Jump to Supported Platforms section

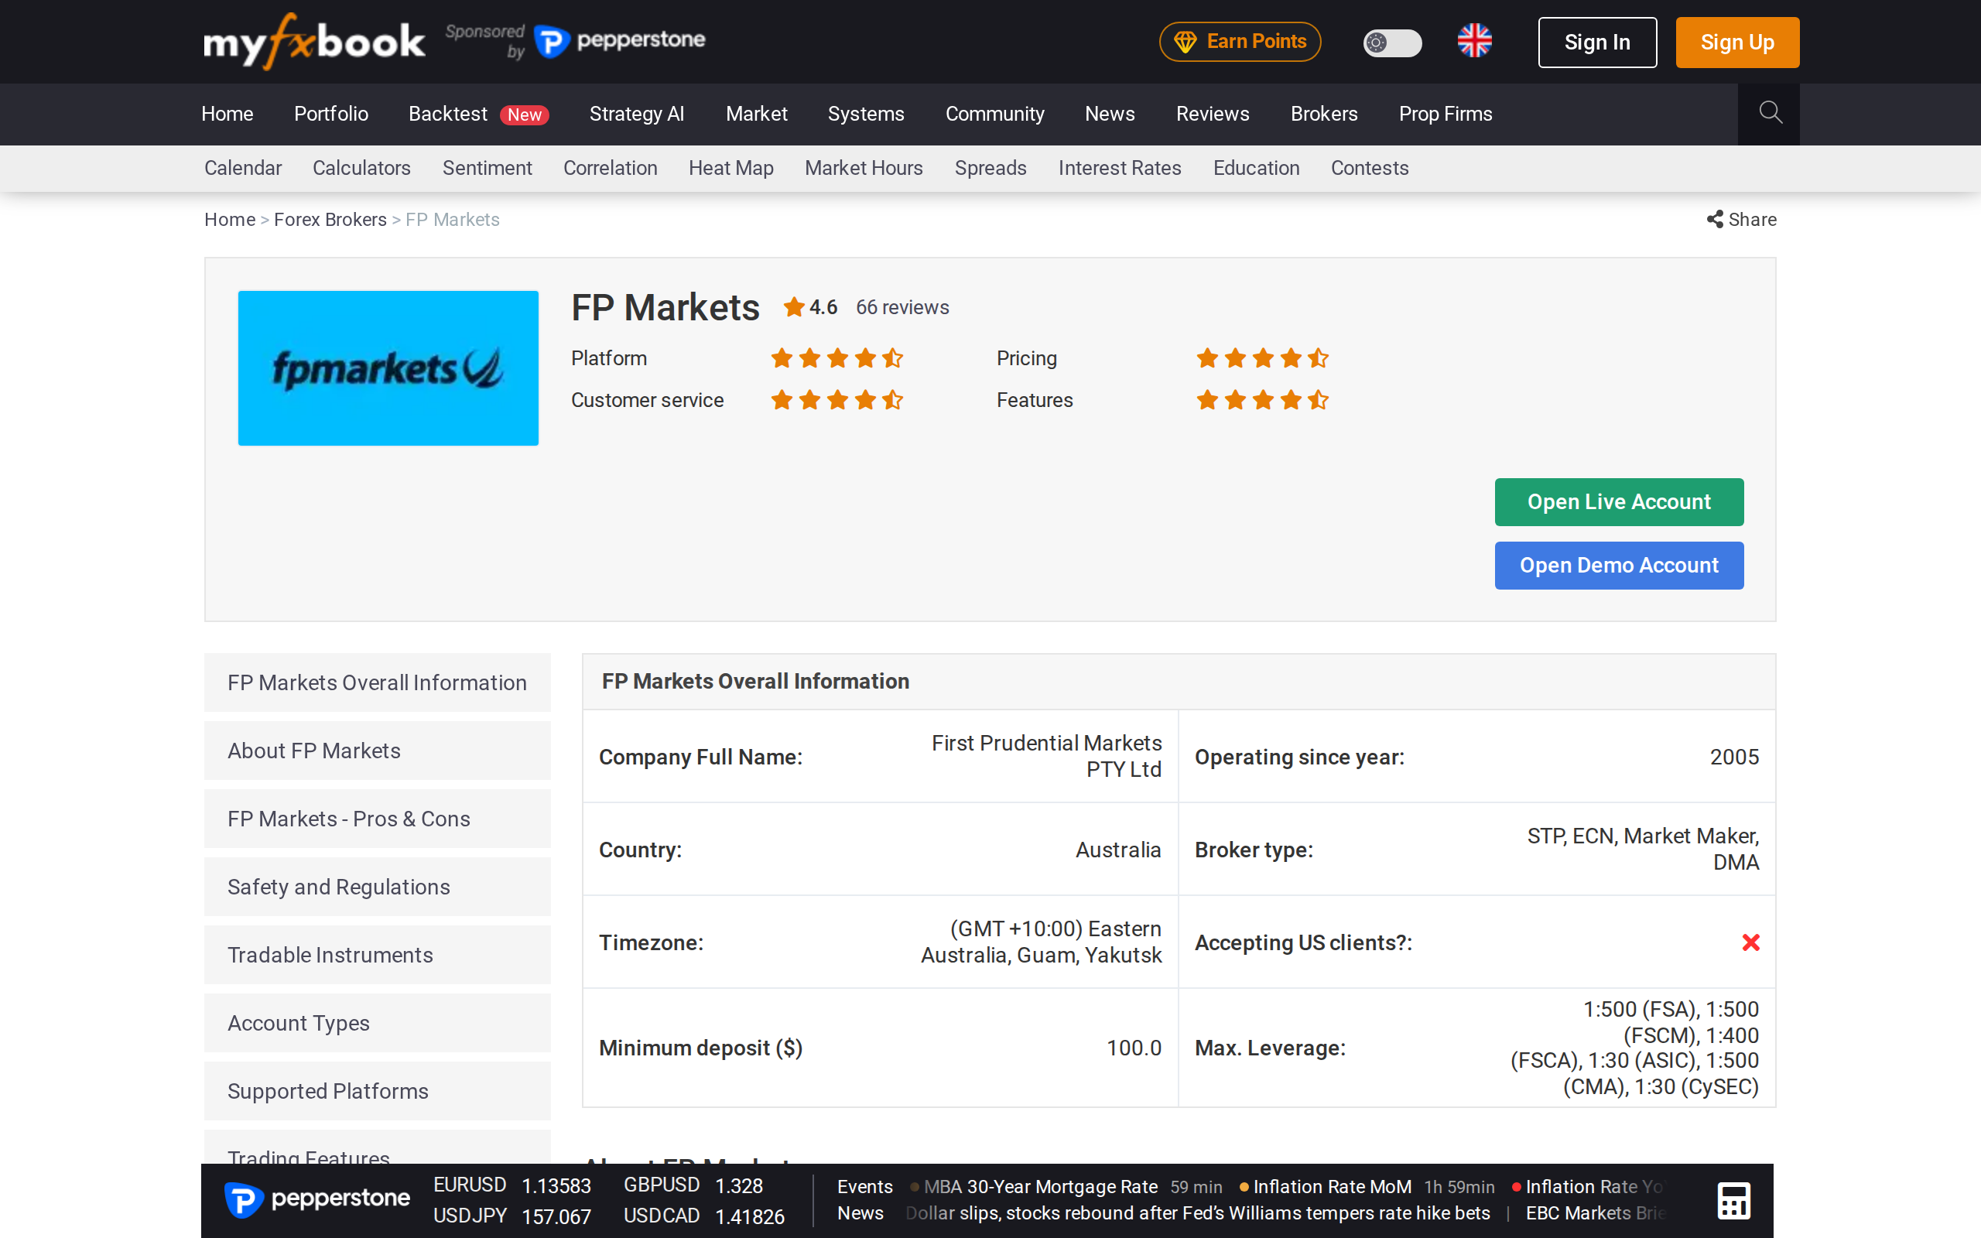pyautogui.click(x=378, y=1092)
